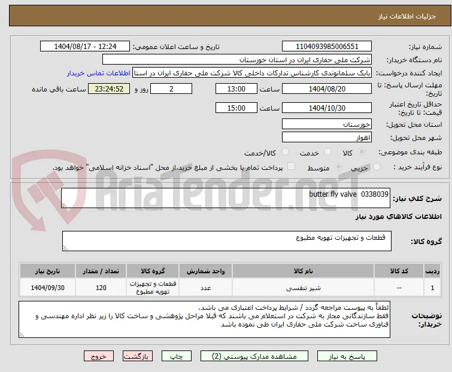Click the countdown timer 23:24:52
The height and width of the screenshot is (372, 452).
[x=109, y=89]
